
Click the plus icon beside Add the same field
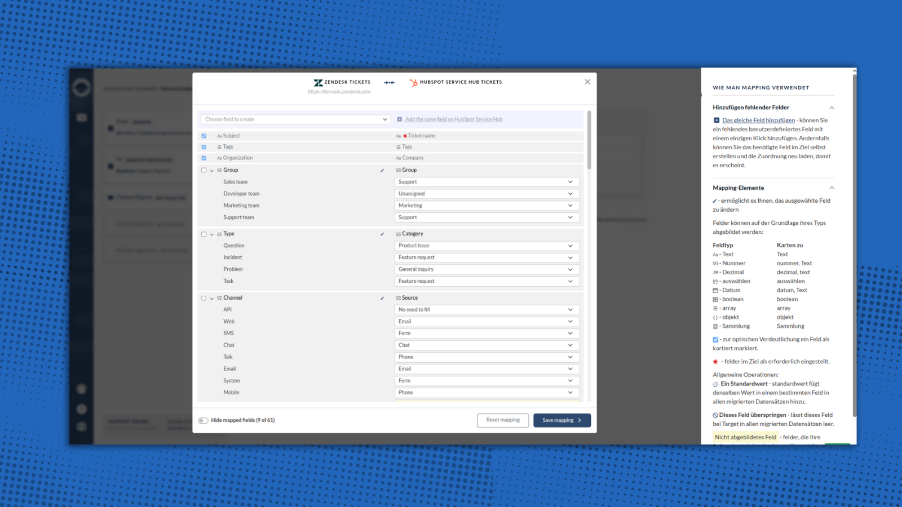click(x=400, y=119)
